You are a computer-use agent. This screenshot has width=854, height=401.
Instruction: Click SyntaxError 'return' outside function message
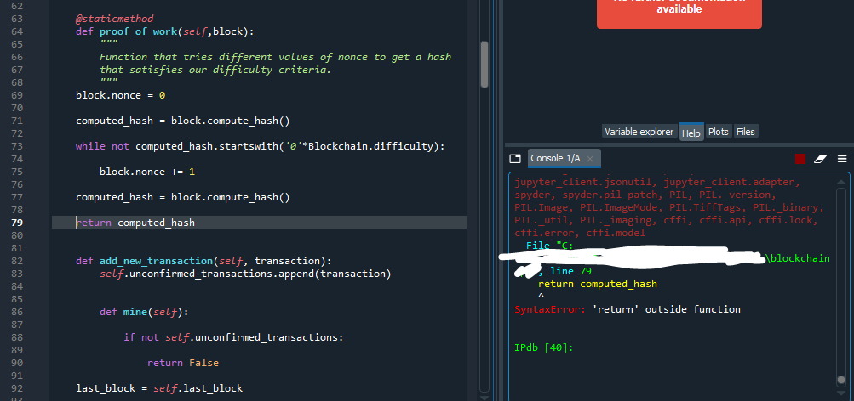click(628, 309)
